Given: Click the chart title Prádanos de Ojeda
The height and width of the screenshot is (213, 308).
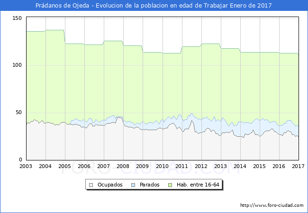Looking at the screenshot, I should pyautogui.click(x=154, y=5).
